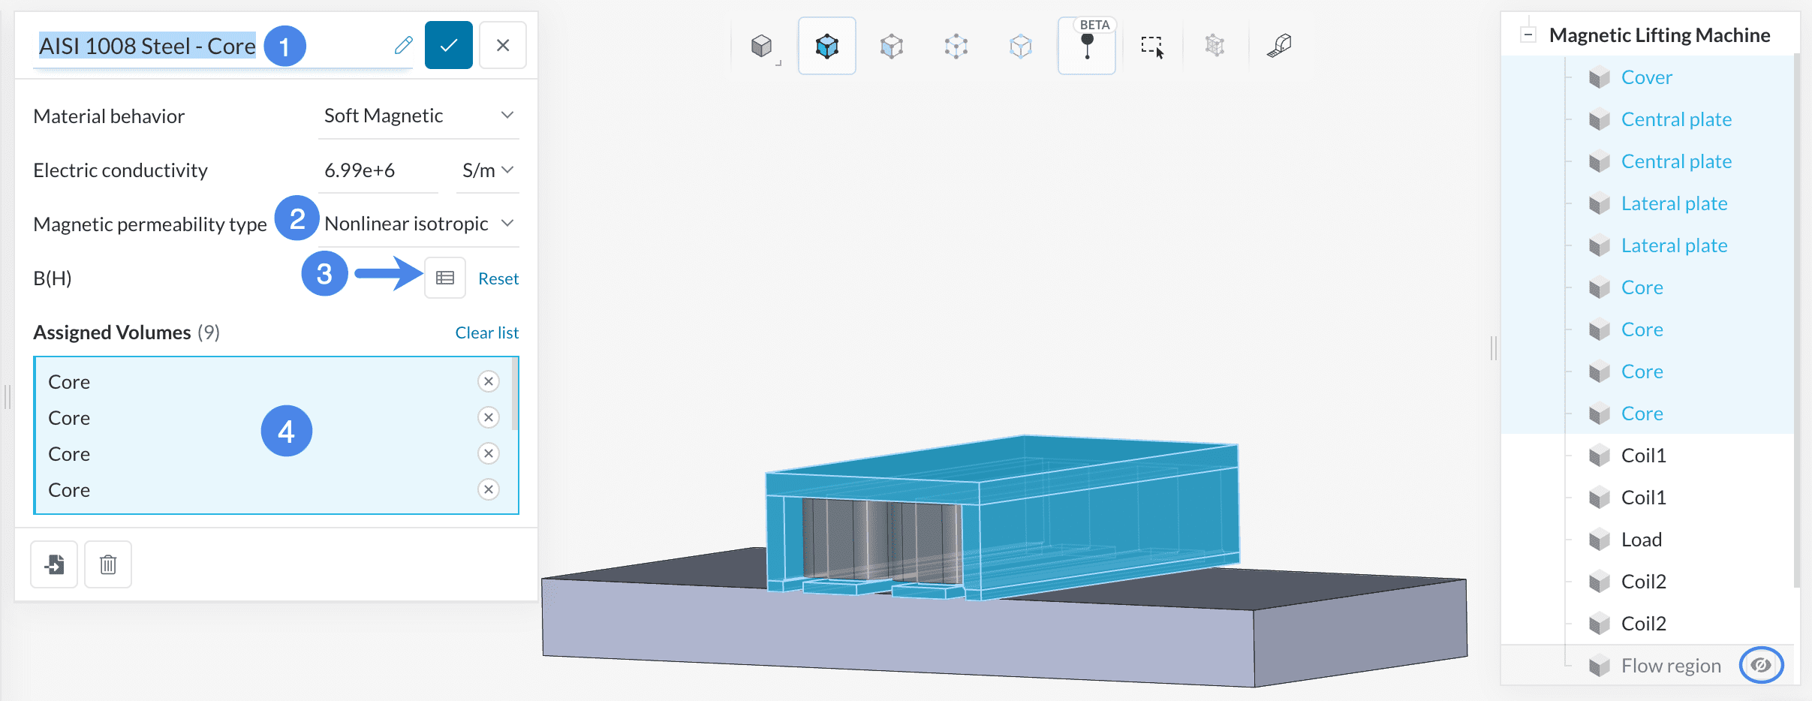Image resolution: width=1812 pixels, height=701 pixels.
Task: Click the import material icon beside the trash
Action: [x=54, y=564]
